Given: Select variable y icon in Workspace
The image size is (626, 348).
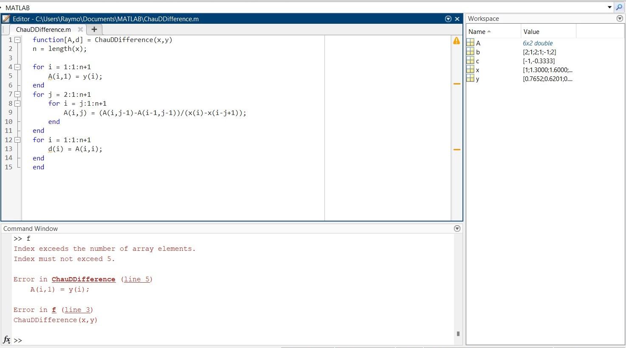Looking at the screenshot, I should coord(470,79).
